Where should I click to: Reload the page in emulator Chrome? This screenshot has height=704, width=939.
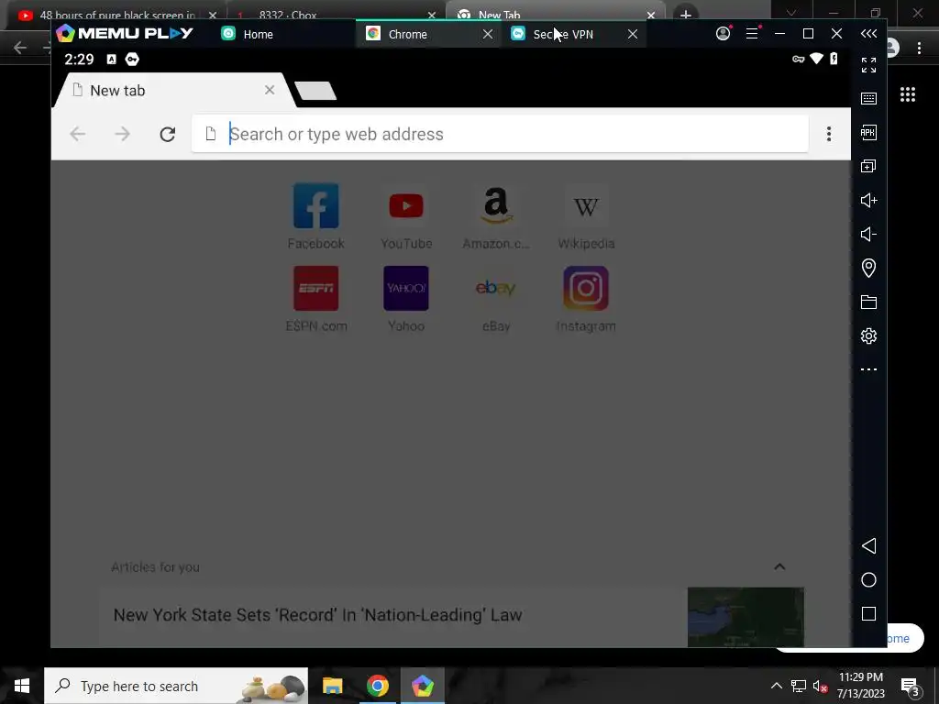(x=168, y=134)
